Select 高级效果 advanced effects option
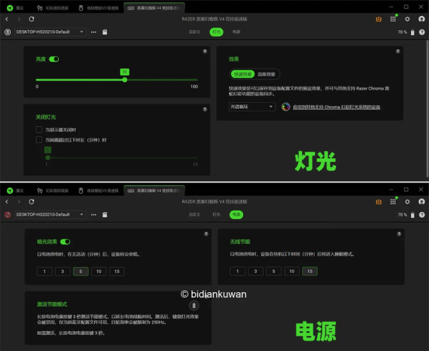 pos(266,74)
